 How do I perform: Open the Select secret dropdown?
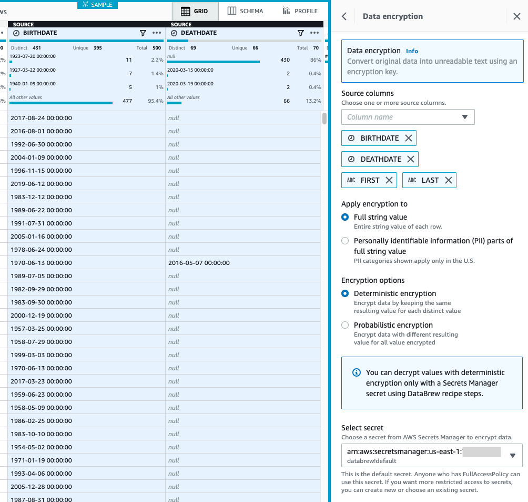click(x=432, y=456)
